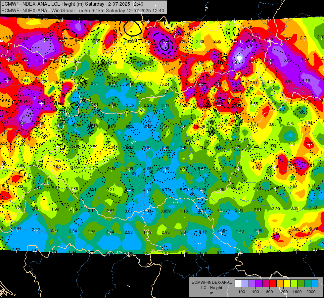Click the map value 3.21
The height and width of the screenshot is (298, 324).
(x=92, y=189)
